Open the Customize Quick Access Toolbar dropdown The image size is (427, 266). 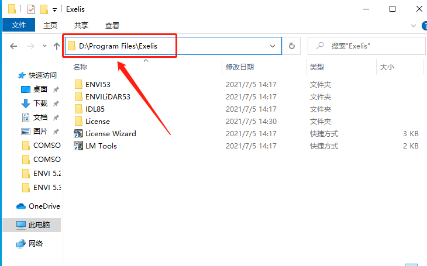[55, 10]
